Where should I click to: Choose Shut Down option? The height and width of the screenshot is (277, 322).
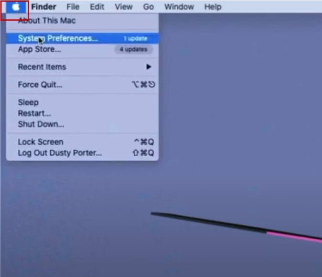(82, 124)
